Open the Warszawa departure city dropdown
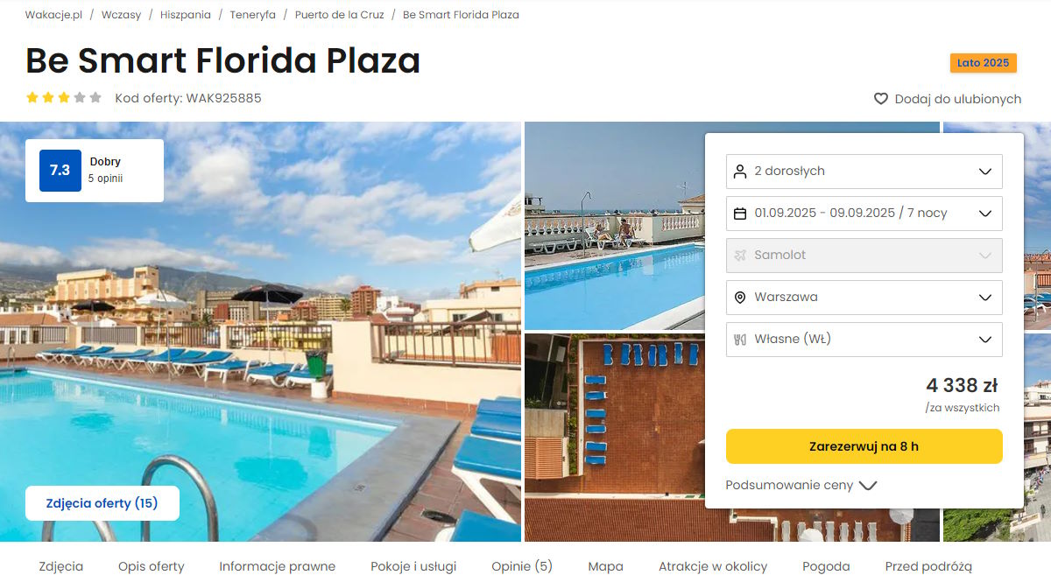This screenshot has width=1051, height=582. coord(864,298)
